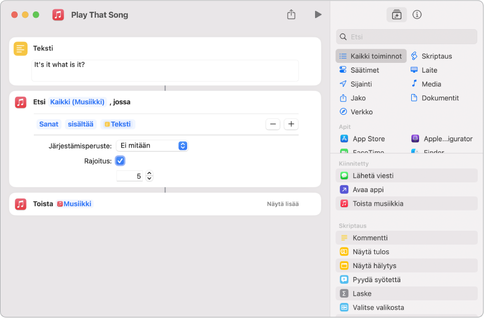
Task: Click the Toista action music icon
Action: click(21, 204)
